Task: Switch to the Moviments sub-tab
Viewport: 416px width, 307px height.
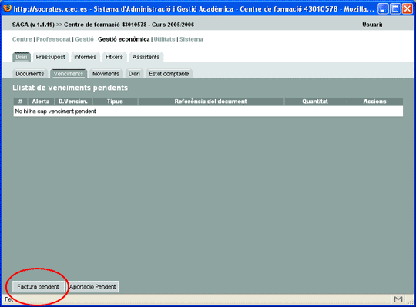Action: pyautogui.click(x=106, y=74)
